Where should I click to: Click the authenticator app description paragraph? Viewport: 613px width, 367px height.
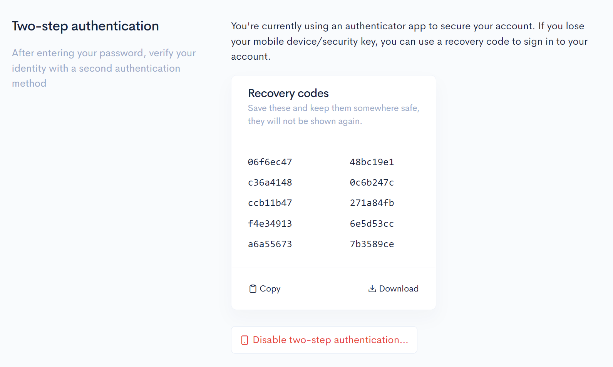click(409, 41)
